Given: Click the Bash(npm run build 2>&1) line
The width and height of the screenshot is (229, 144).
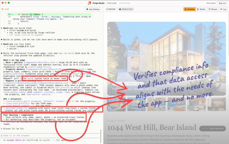Looking at the screenshot, I should 18,28.
